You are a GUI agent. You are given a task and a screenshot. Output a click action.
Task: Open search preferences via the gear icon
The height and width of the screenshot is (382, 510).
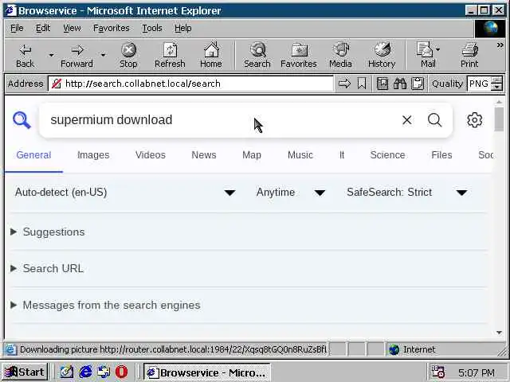[475, 120]
